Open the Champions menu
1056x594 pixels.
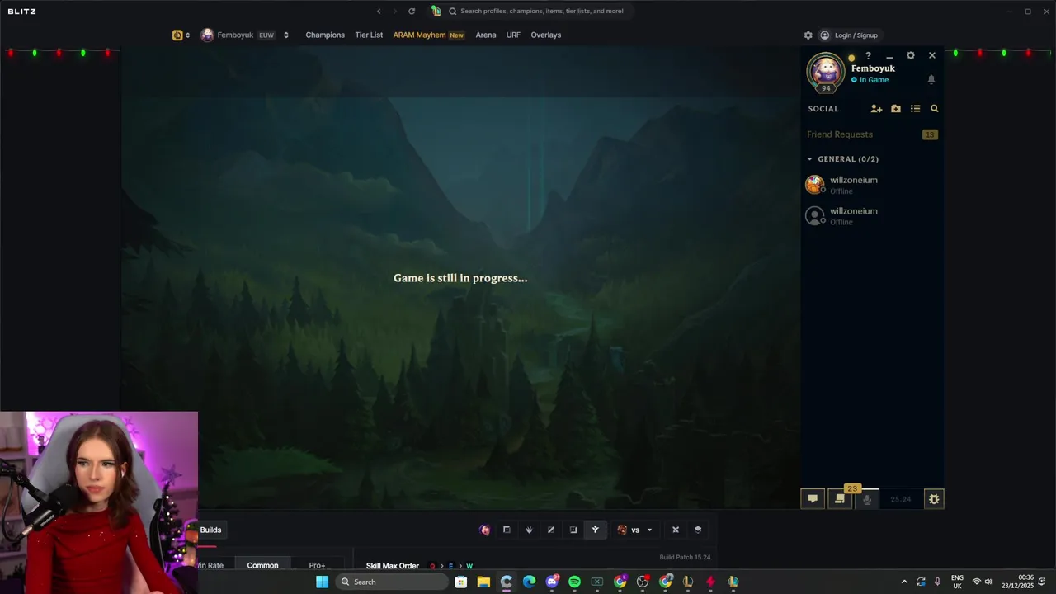[x=325, y=35]
